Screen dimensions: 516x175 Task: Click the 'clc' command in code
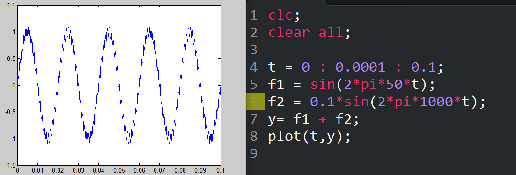280,15
